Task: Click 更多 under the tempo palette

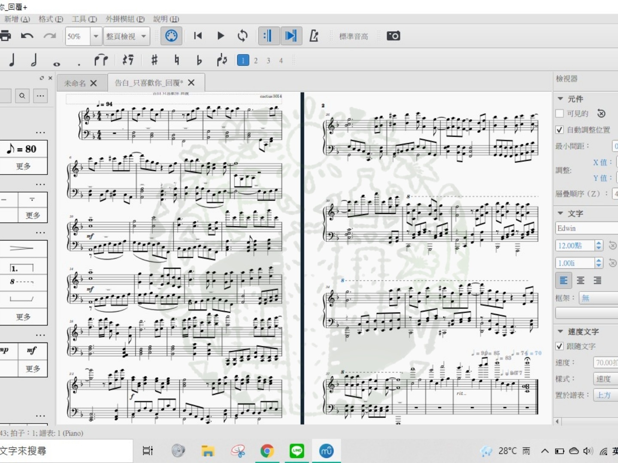Action: (23, 166)
